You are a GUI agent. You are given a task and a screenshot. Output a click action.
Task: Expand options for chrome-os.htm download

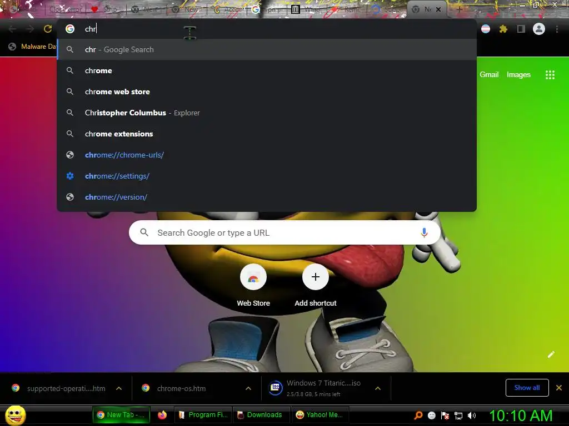[x=248, y=388]
